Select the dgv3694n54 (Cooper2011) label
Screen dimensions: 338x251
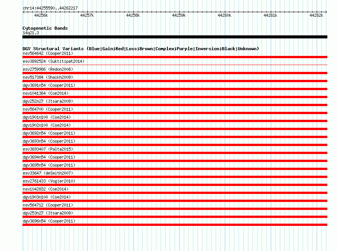49,157
